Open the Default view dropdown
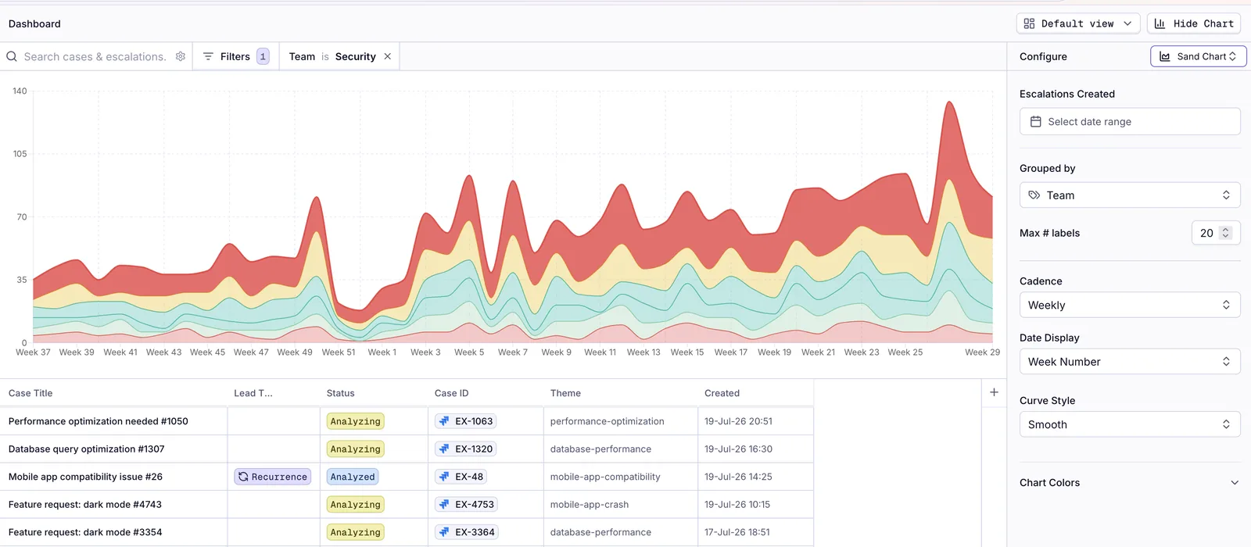This screenshot has width=1251, height=547. 1078,23
